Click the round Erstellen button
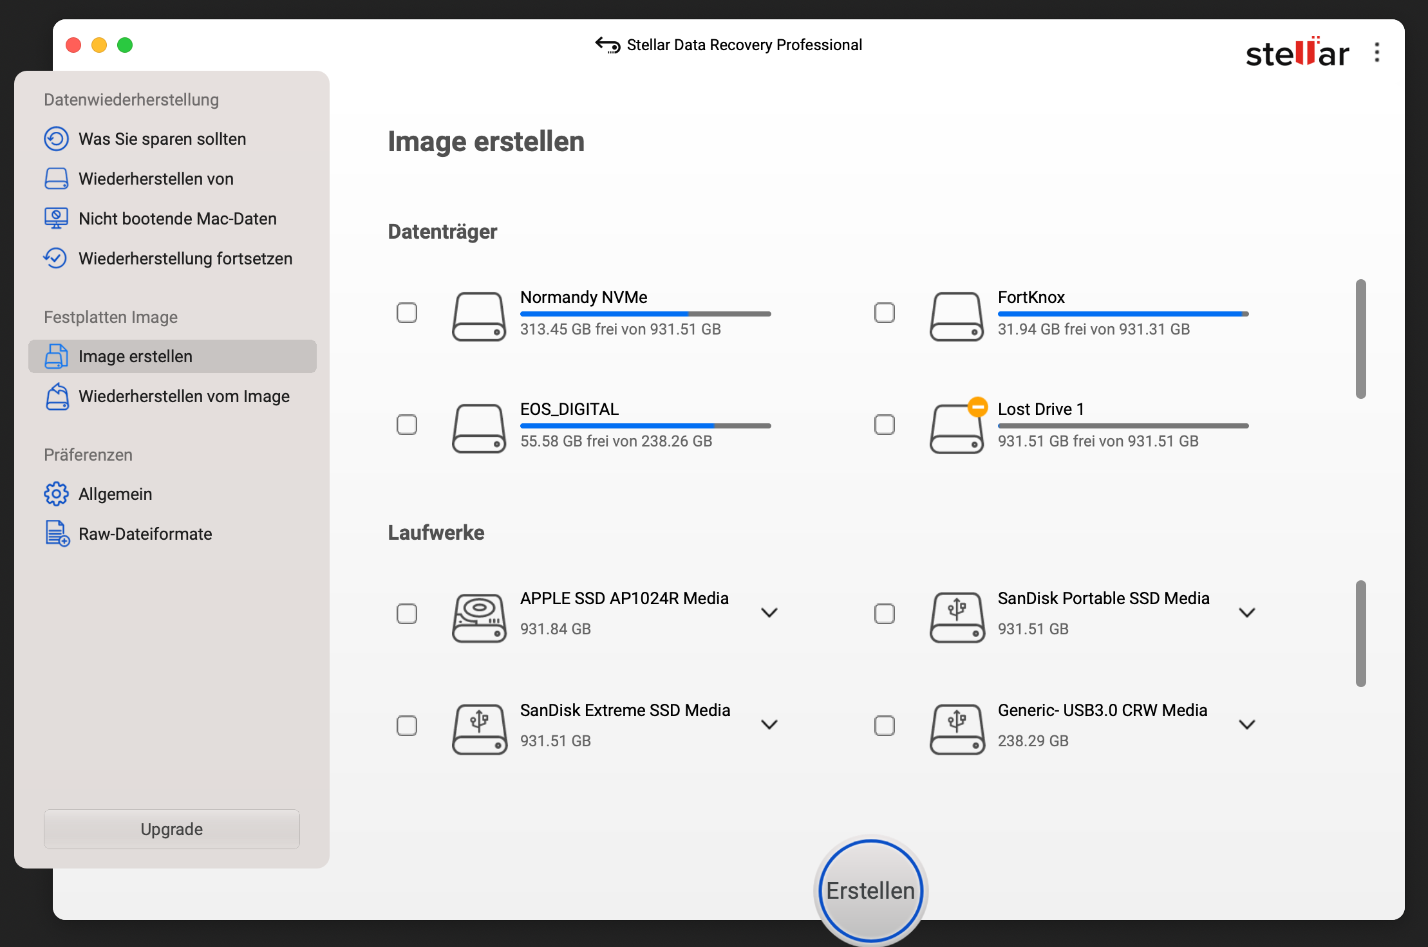Image resolution: width=1428 pixels, height=947 pixels. tap(870, 890)
